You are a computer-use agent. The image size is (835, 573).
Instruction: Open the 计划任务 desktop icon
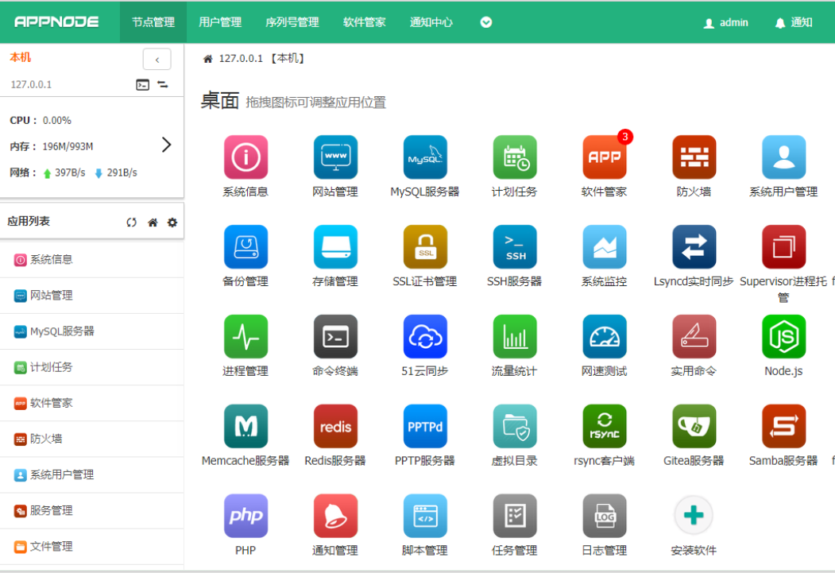pos(514,157)
